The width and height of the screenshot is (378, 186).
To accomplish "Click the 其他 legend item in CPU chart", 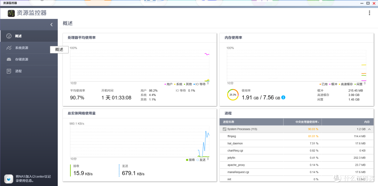I will click(x=188, y=84).
